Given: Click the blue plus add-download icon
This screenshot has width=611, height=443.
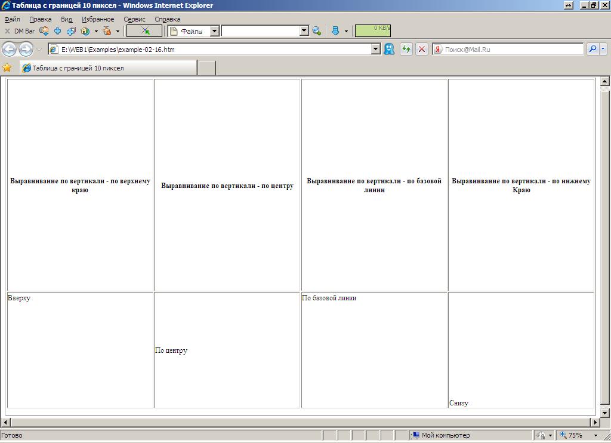Looking at the screenshot, I should point(58,31).
